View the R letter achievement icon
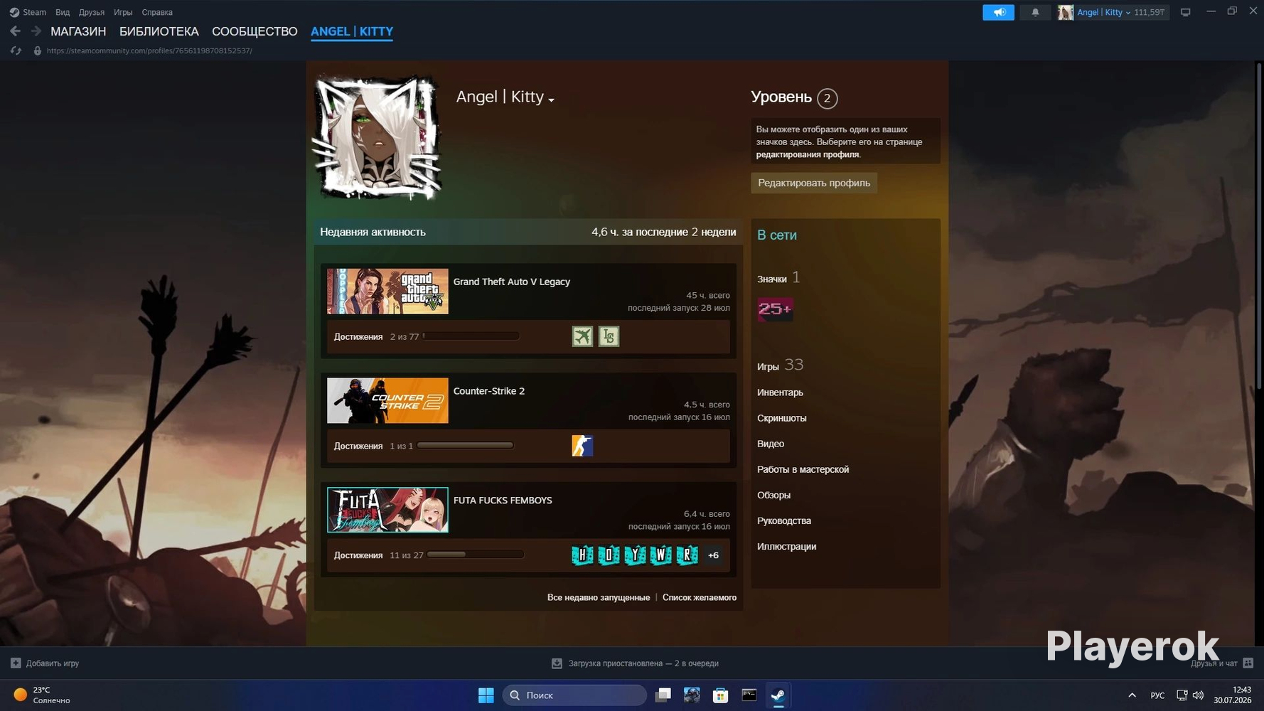Viewport: 1264px width, 711px height. click(x=687, y=555)
